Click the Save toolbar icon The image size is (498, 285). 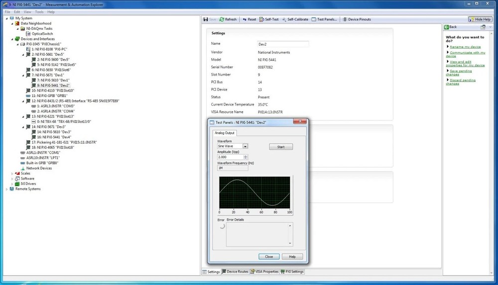[206, 19]
